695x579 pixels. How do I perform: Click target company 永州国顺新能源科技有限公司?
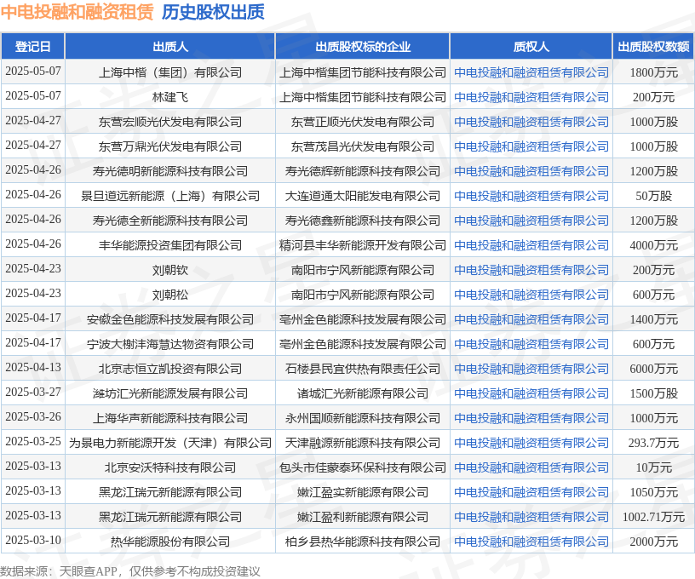pos(363,418)
